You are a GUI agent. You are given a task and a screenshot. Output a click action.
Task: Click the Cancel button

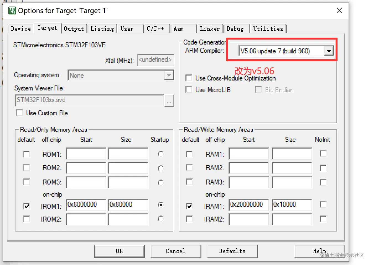(176, 251)
